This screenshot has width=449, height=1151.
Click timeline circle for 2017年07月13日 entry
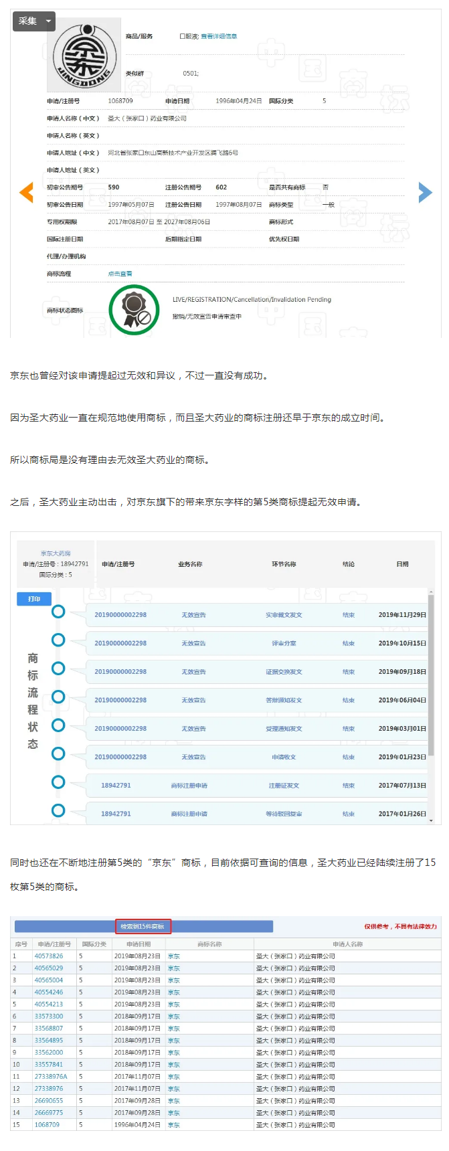58,782
